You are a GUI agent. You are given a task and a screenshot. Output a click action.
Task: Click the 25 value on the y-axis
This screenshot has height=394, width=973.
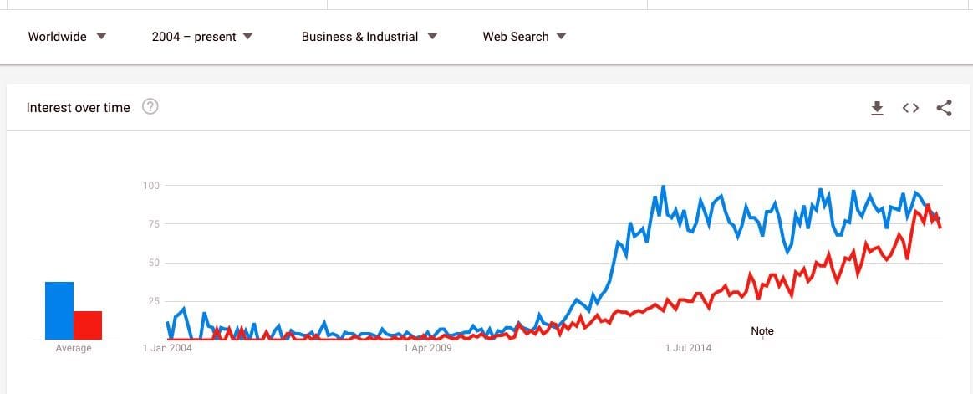pos(155,301)
